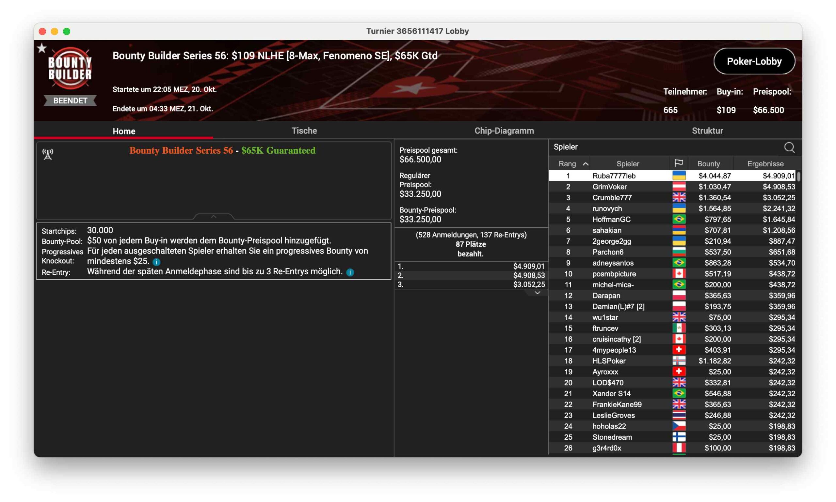Collapse the banner panel with chevron
Image resolution: width=836 pixels, height=502 pixels.
(213, 217)
